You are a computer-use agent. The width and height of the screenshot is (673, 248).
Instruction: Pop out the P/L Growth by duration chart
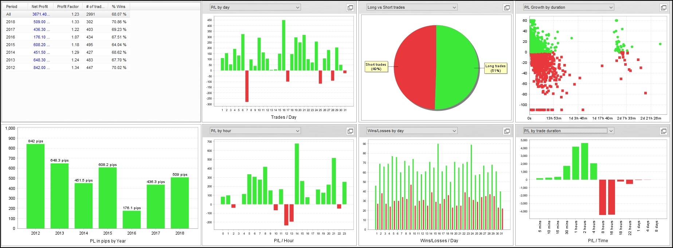pos(664,8)
